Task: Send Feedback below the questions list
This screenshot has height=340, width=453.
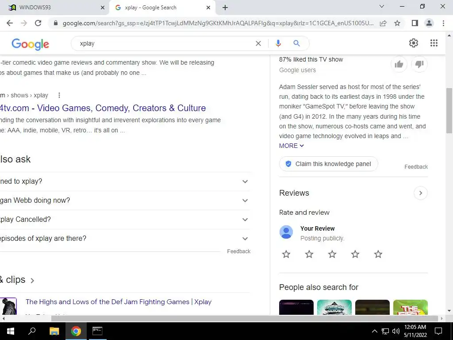Action: [238, 251]
